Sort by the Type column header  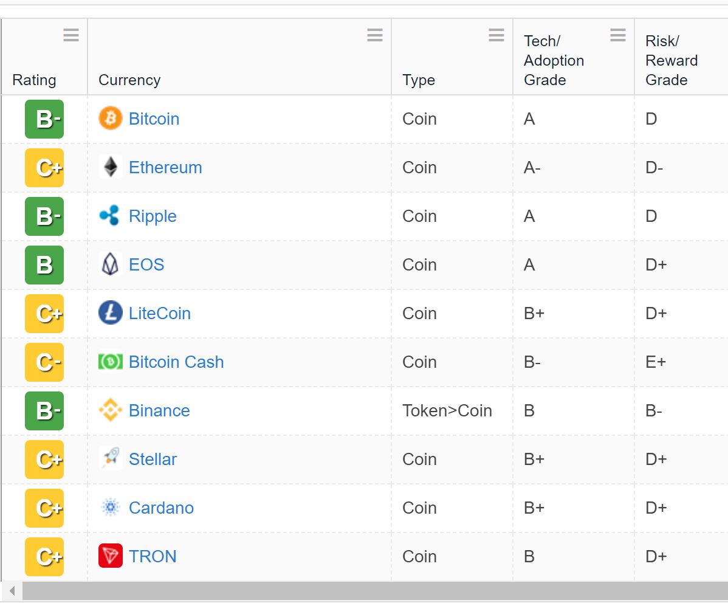point(419,80)
